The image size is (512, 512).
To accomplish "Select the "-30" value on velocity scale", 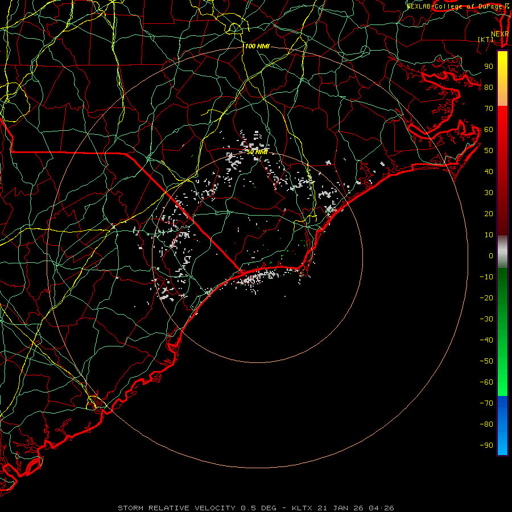I will click(486, 319).
